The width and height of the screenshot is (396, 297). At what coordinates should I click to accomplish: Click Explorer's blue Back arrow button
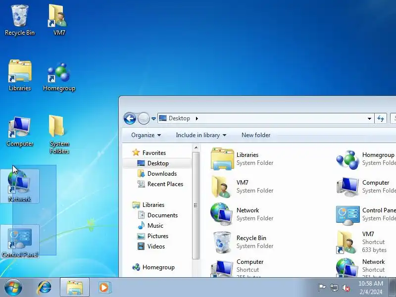point(130,118)
